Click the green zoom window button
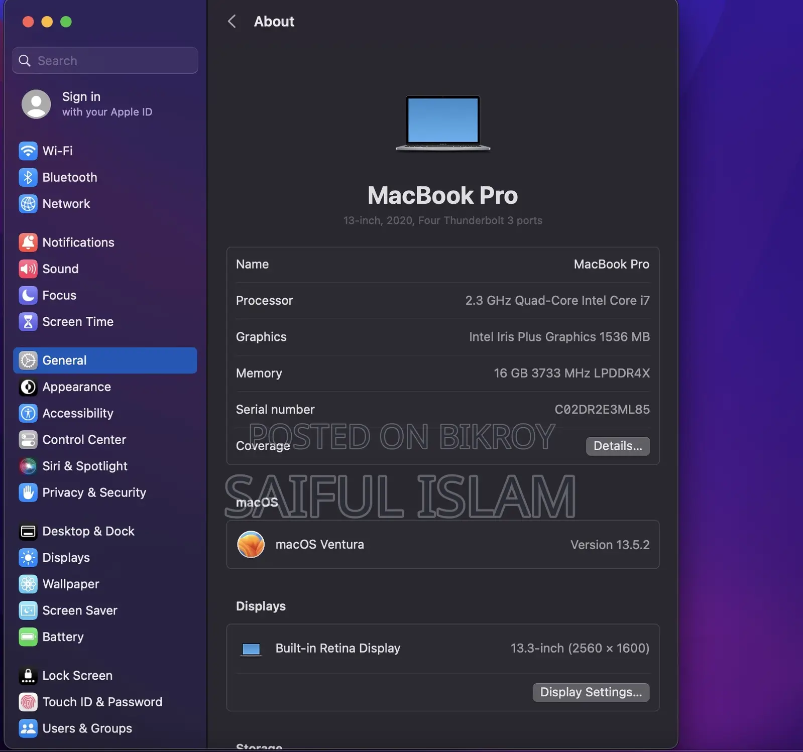Screen dimensions: 803x752 (66, 22)
